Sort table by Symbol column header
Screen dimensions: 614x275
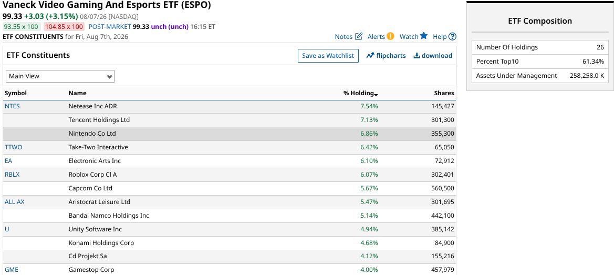16,93
